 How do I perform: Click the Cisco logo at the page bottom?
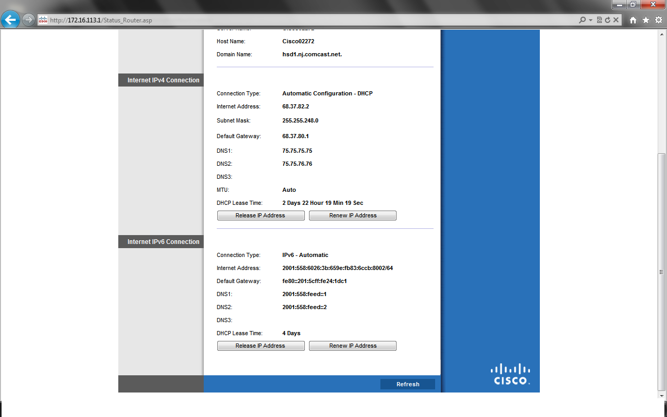click(510, 374)
